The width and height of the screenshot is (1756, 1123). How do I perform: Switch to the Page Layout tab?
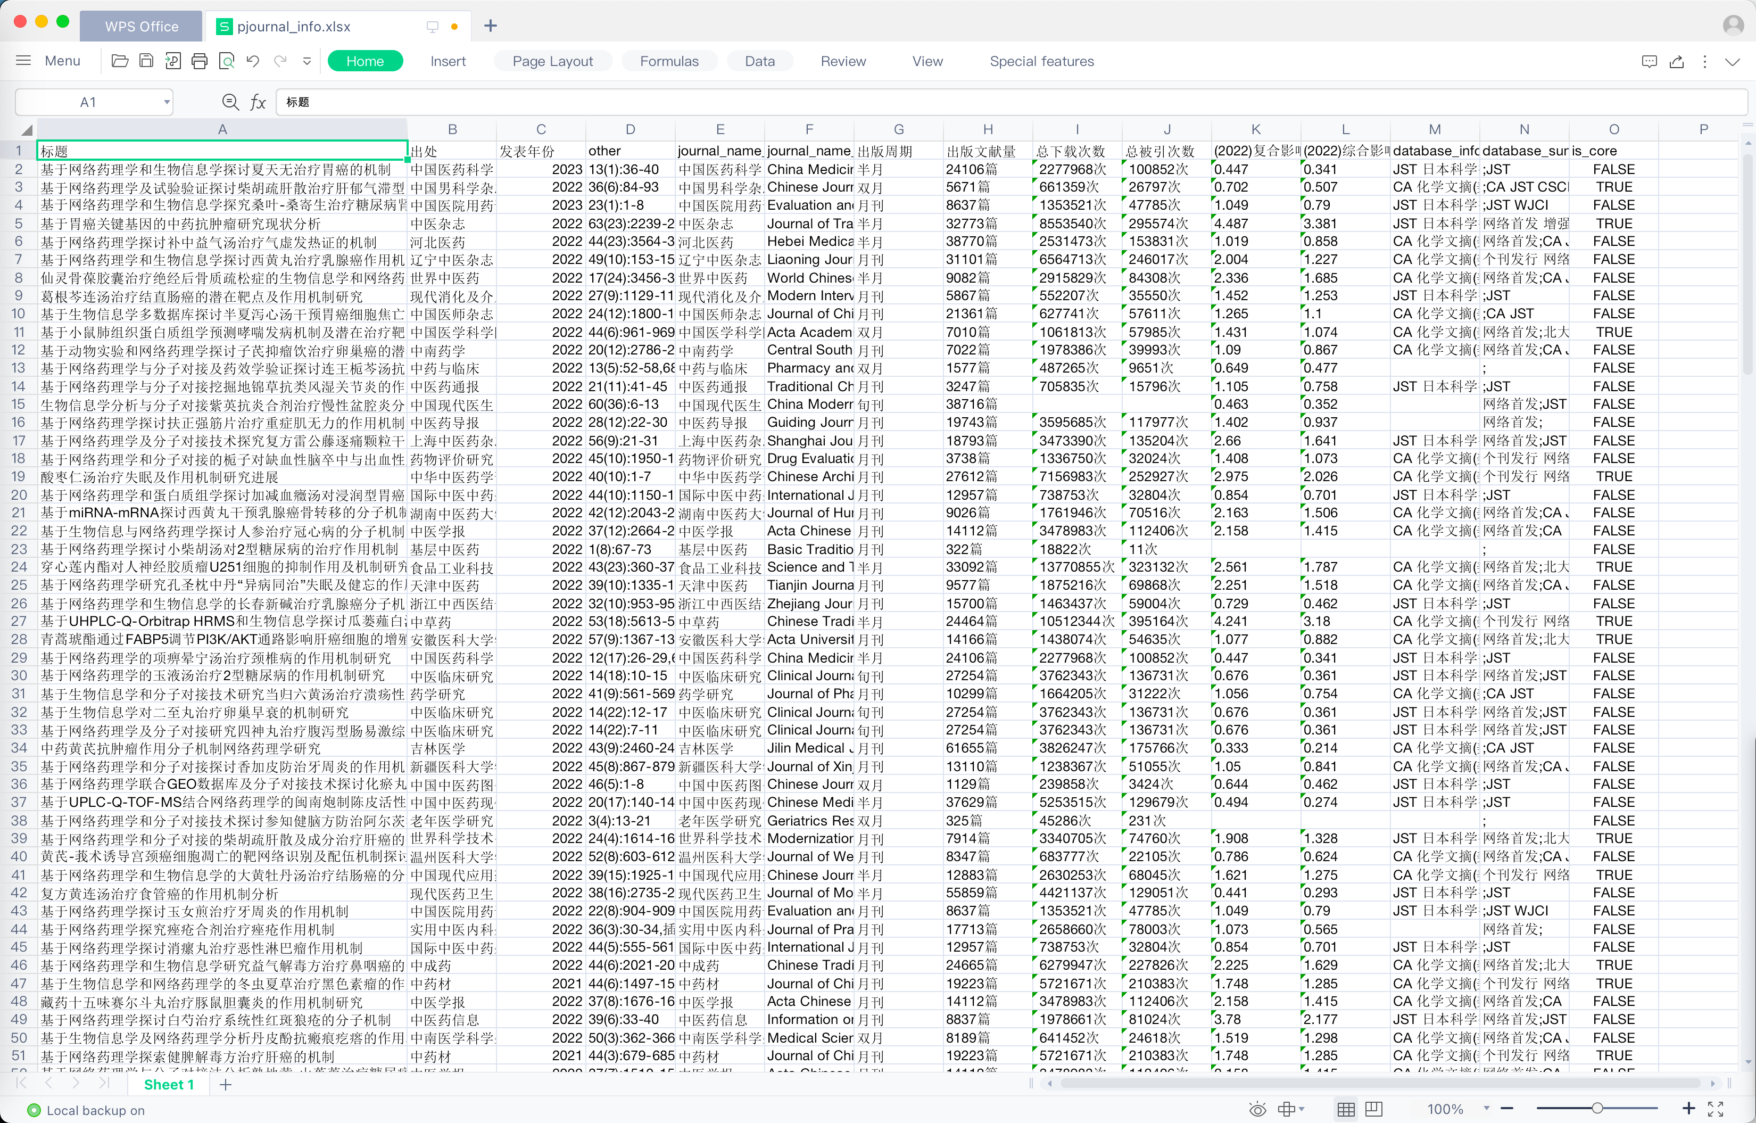tap(552, 61)
